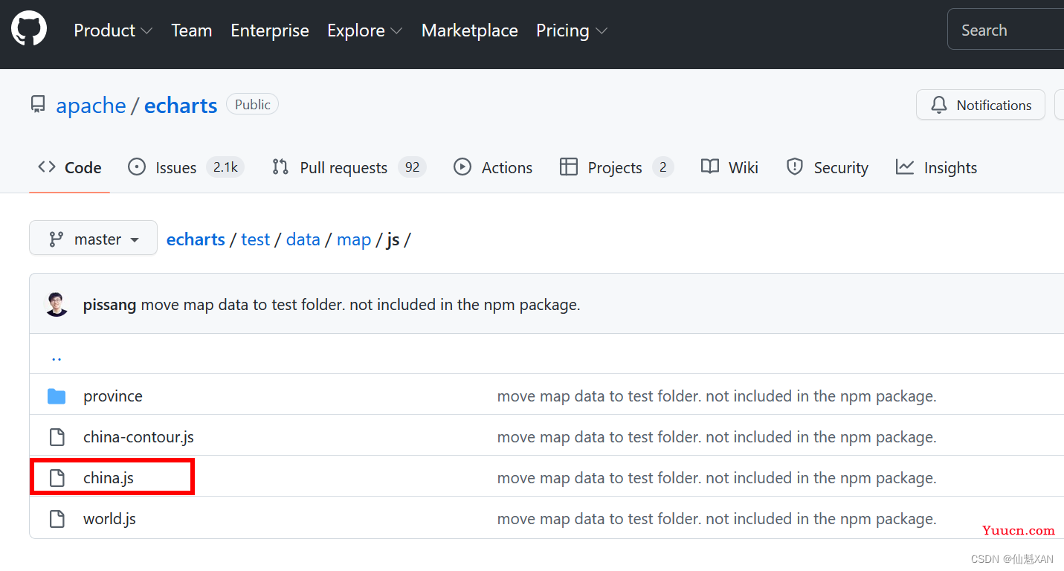The height and width of the screenshot is (571, 1064).
Task: Click the file icon next to china.js
Action: [x=57, y=478]
